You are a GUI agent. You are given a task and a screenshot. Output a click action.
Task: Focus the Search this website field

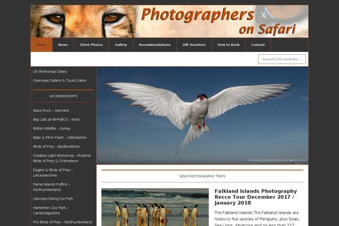[282, 59]
